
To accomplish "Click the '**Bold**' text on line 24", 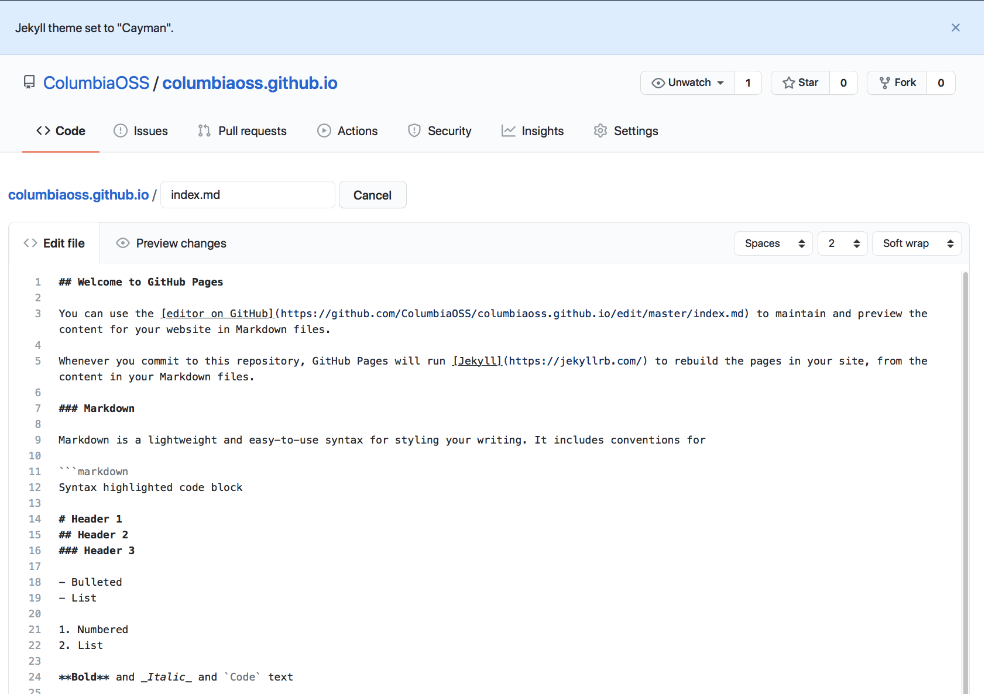I will [x=84, y=677].
